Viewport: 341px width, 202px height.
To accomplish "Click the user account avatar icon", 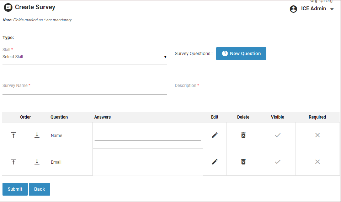I will 293,9.
